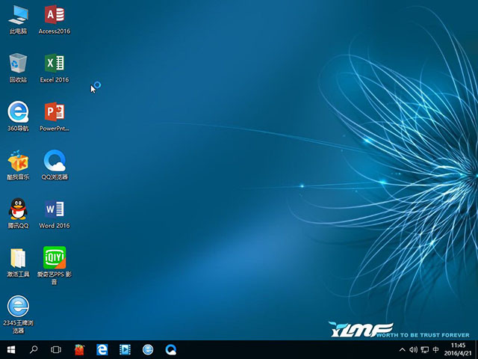Open Task View from the taskbar
Image resolution: width=478 pixels, height=359 pixels.
point(56,349)
